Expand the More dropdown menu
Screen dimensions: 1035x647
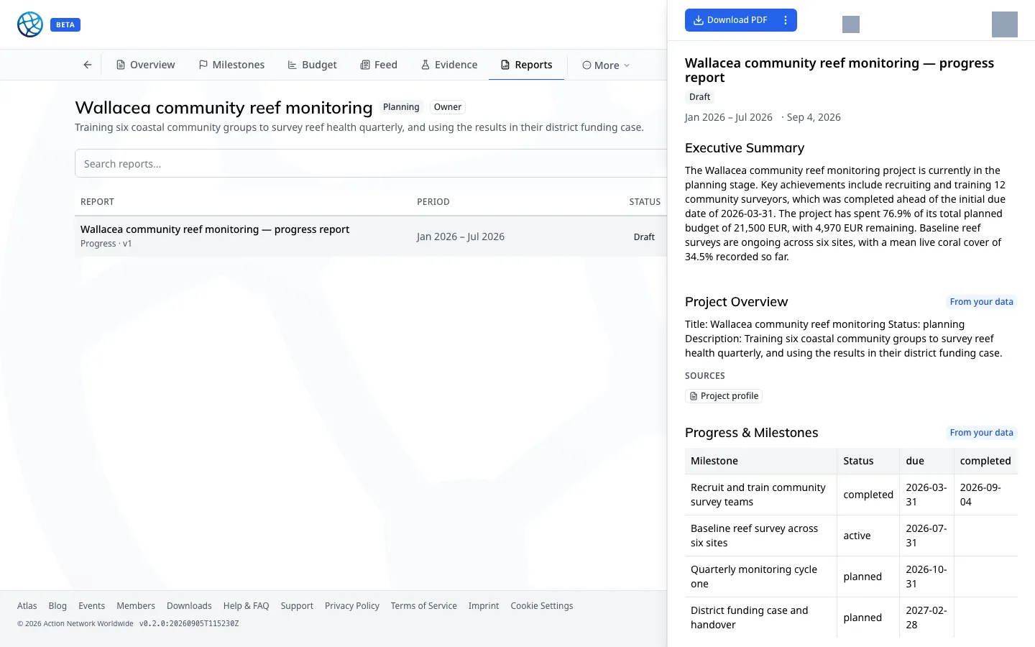pyautogui.click(x=606, y=65)
